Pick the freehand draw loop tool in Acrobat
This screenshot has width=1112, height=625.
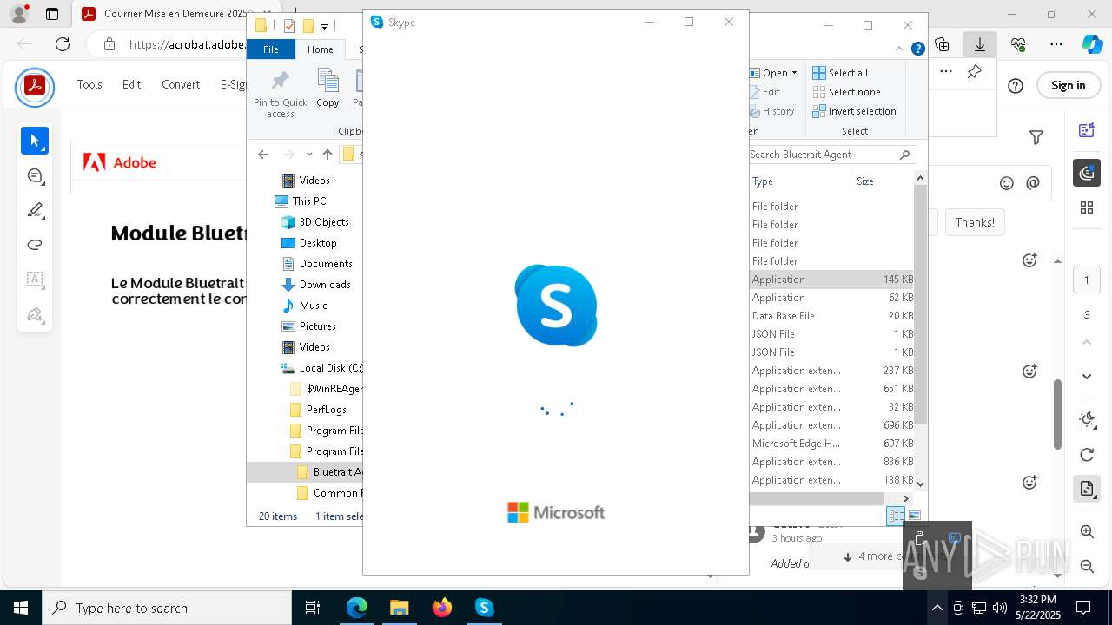pyautogui.click(x=35, y=245)
